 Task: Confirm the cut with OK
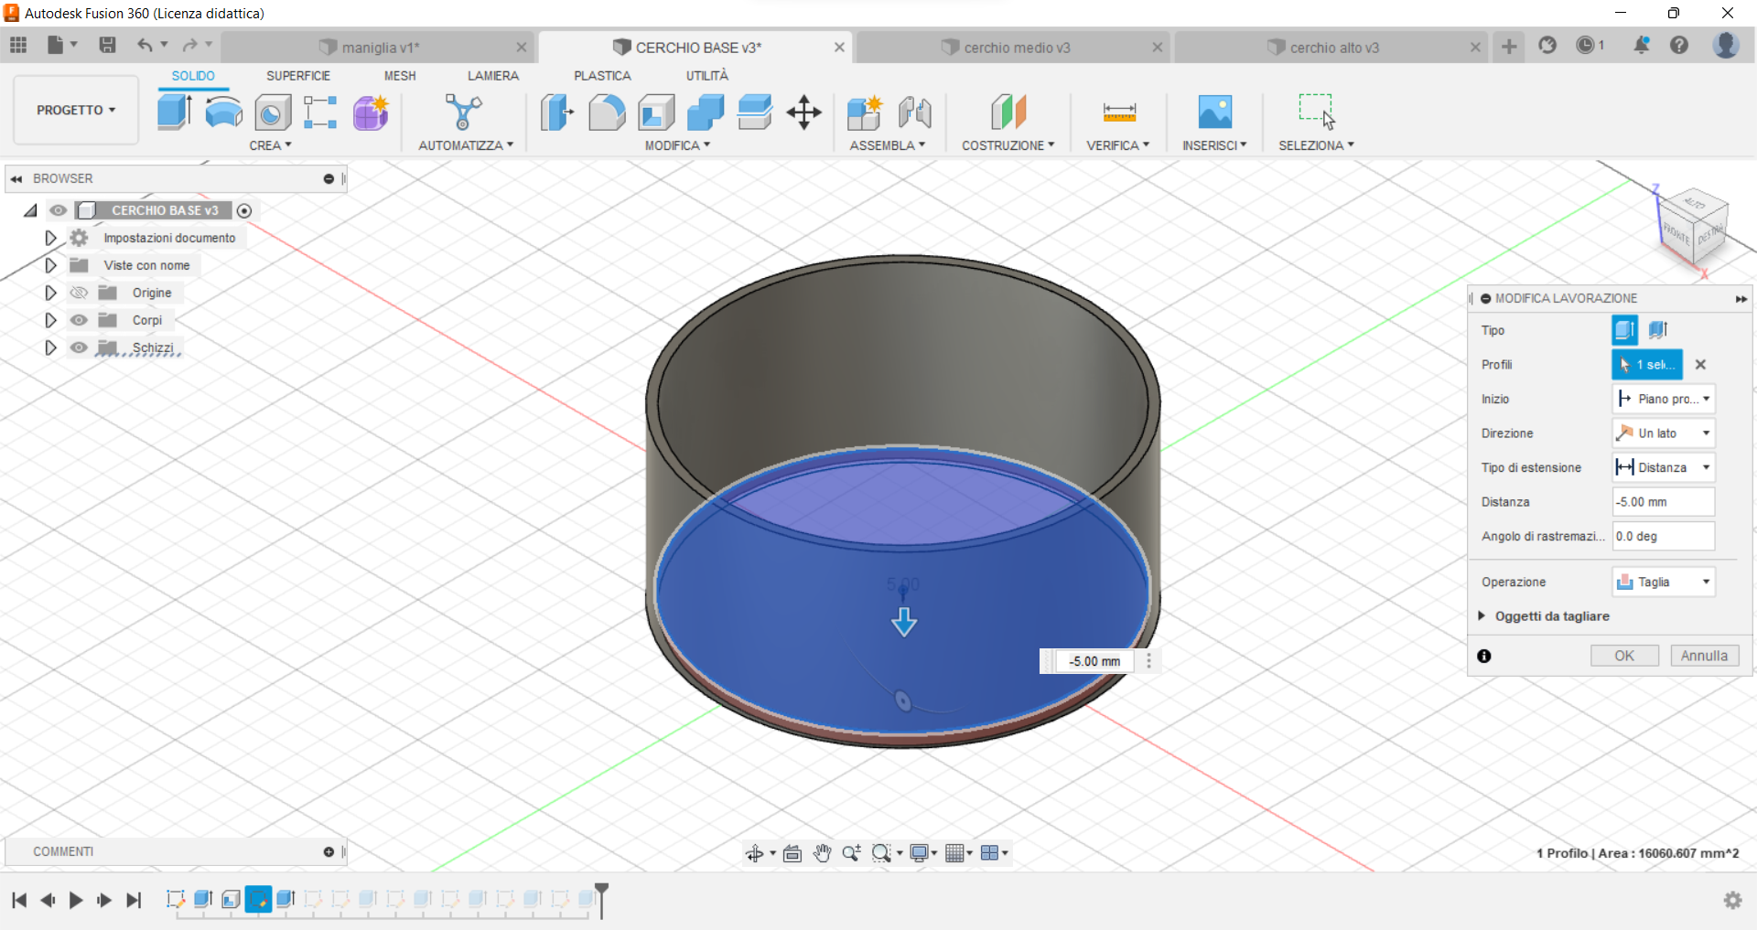coord(1624,656)
